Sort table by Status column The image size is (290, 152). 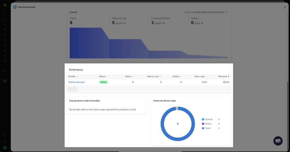coord(103,77)
